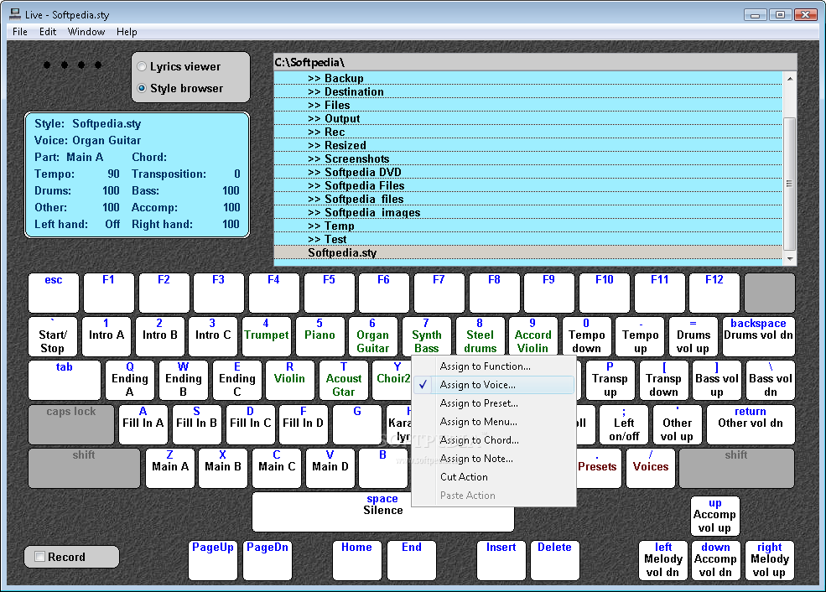Click the Start/Stop key
The width and height of the screenshot is (826, 592).
coord(53,336)
